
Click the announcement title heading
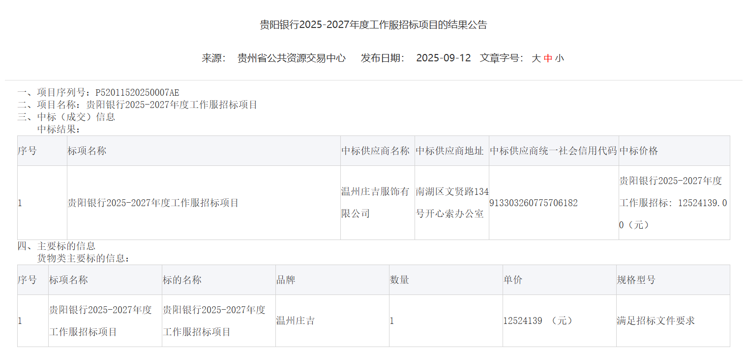[373, 25]
